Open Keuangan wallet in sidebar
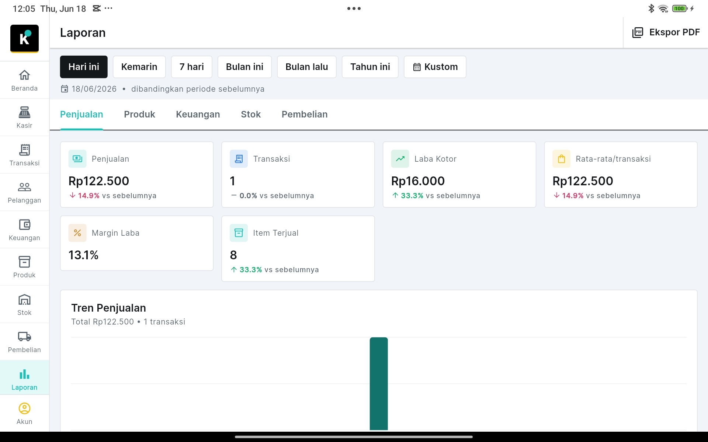This screenshot has height=442, width=708. [x=24, y=229]
